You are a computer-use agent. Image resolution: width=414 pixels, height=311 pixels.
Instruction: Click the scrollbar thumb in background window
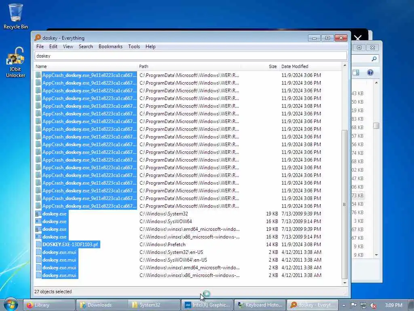pyautogui.click(x=376, y=126)
